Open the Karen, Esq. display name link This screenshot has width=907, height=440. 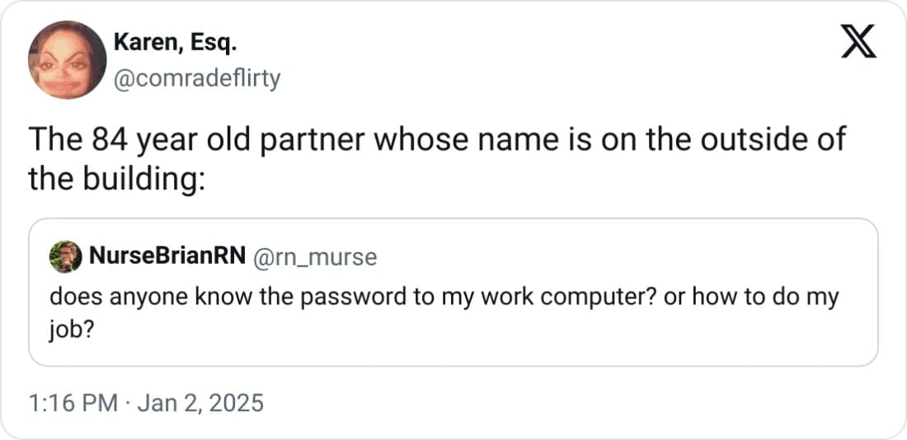176,43
